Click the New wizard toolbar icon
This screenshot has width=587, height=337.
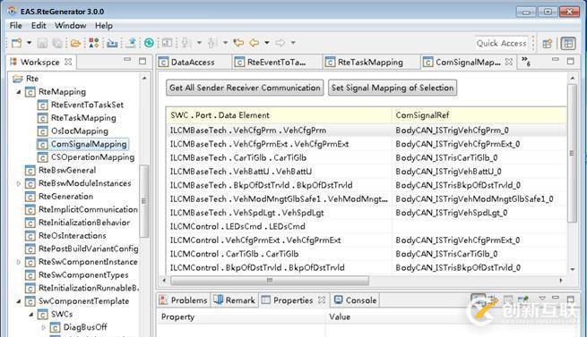[x=16, y=43]
